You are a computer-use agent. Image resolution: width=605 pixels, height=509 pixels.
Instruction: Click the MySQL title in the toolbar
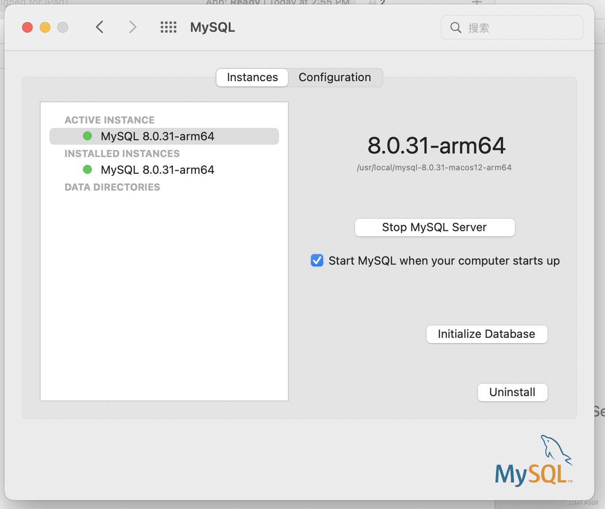coord(212,27)
